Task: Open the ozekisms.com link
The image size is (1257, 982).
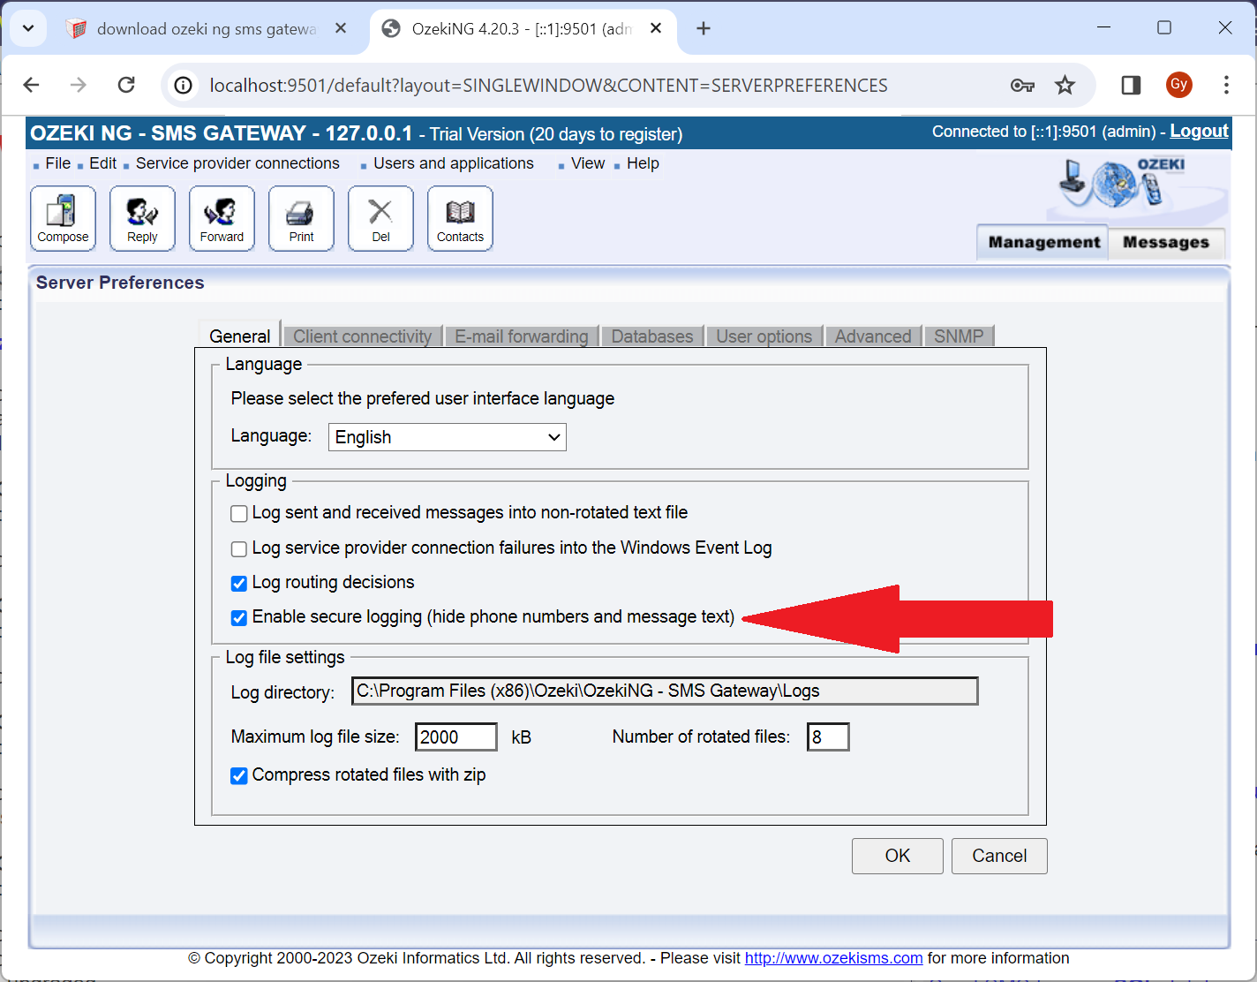Action: (x=833, y=958)
